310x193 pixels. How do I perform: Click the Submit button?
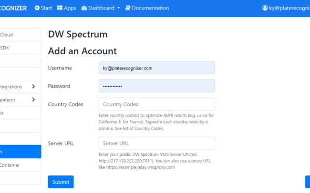(61, 182)
